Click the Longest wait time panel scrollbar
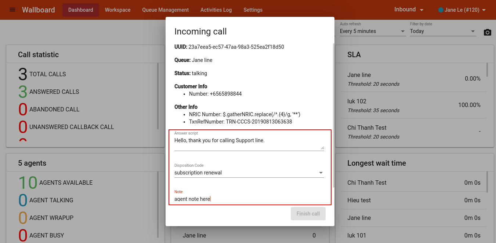The image size is (496, 243). pos(487,182)
